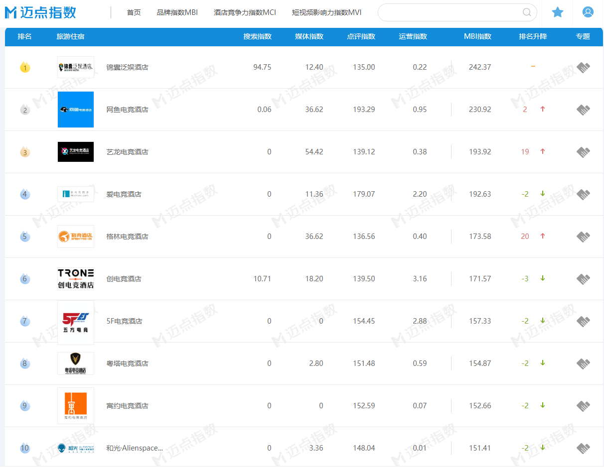Click the 迈点指数 site logo

pos(40,12)
